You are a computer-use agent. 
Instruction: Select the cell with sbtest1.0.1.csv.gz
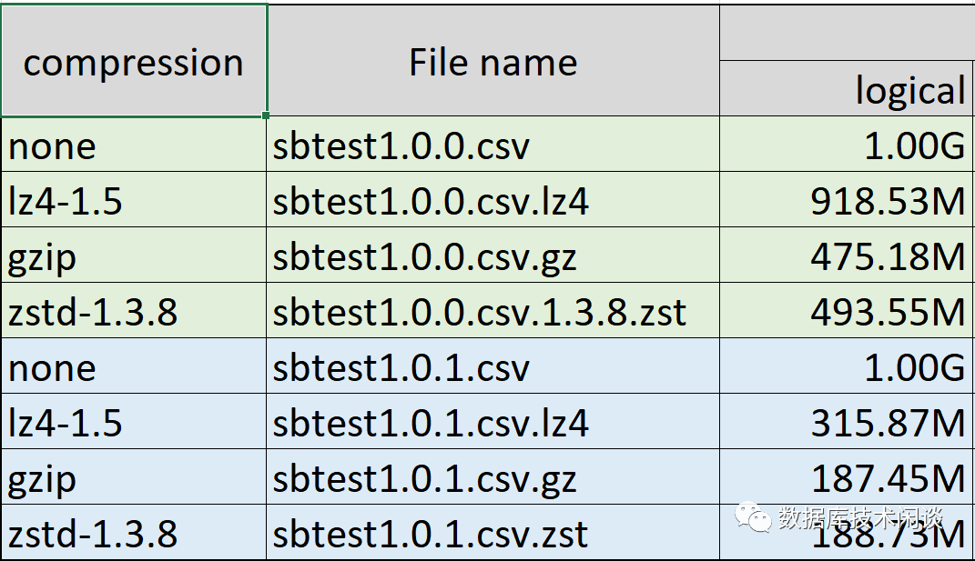point(493,478)
